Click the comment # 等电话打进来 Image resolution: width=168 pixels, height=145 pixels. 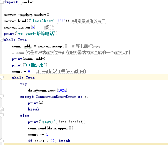86,46
